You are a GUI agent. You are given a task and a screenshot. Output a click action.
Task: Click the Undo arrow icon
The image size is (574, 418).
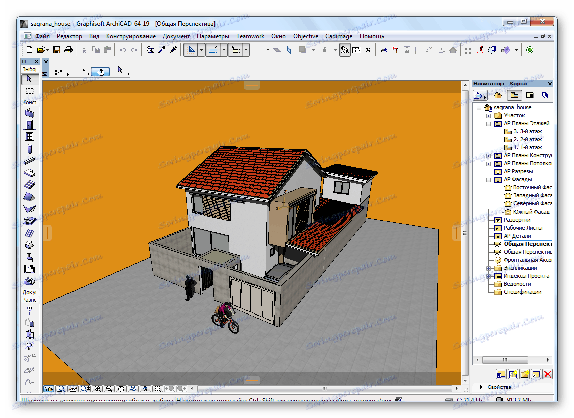123,50
